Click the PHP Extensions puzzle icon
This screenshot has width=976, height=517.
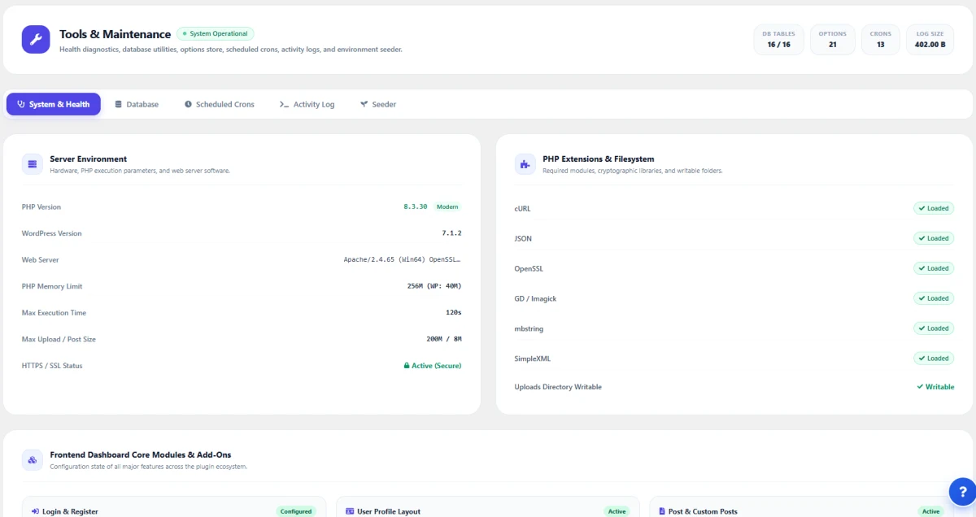click(525, 164)
